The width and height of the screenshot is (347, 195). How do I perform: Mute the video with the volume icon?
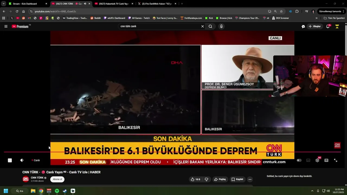point(22,160)
